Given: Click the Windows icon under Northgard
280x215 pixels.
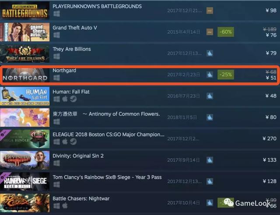Looking at the screenshot, I should [56, 78].
